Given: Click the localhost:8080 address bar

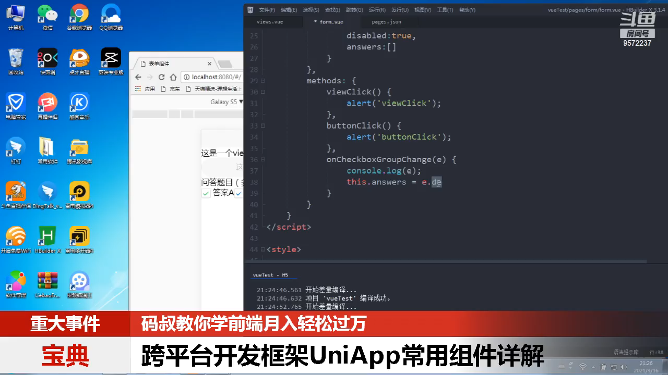Looking at the screenshot, I should [x=213, y=77].
